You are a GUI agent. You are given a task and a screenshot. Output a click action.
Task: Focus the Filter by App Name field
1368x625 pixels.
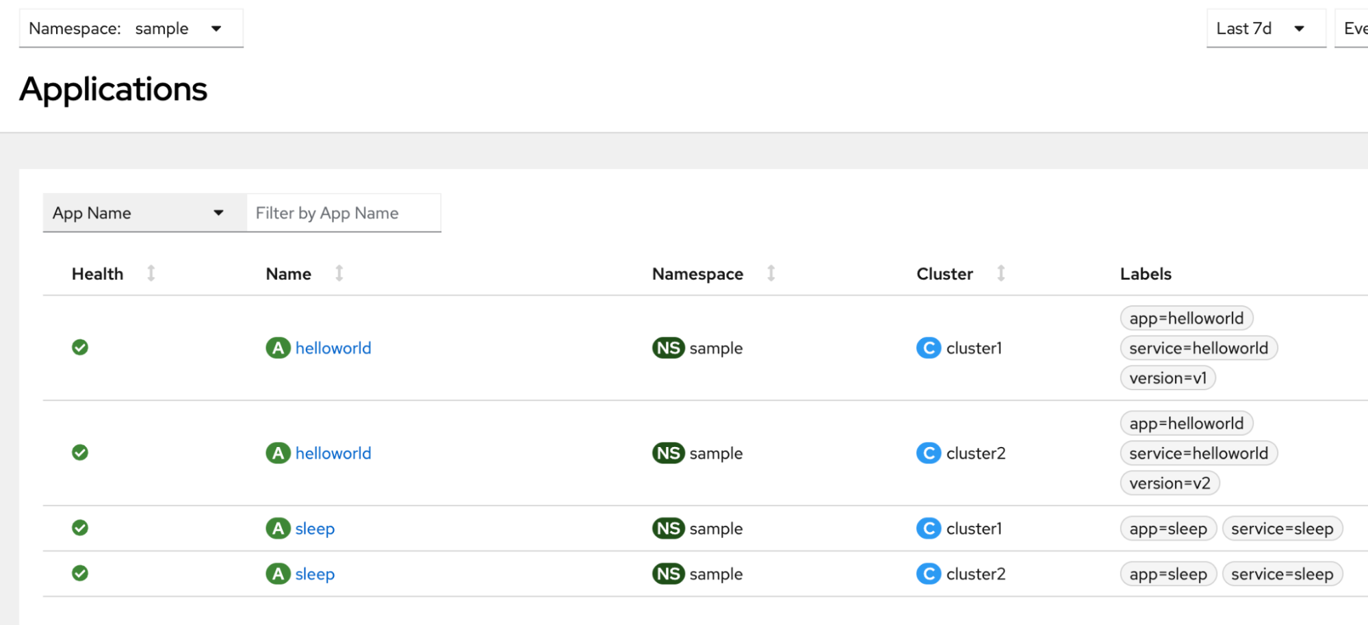coord(344,213)
